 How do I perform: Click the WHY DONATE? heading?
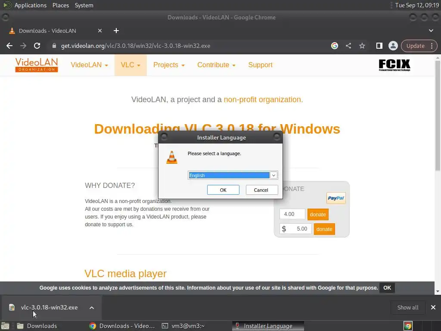coord(110,185)
